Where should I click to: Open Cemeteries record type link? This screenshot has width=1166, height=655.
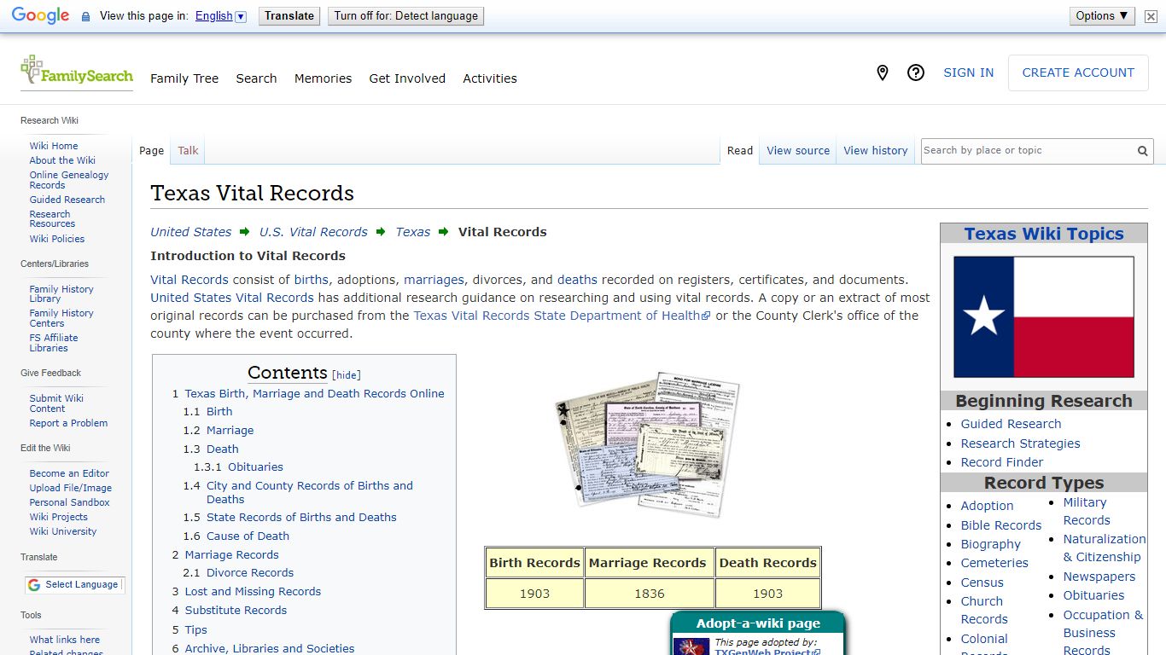[994, 563]
